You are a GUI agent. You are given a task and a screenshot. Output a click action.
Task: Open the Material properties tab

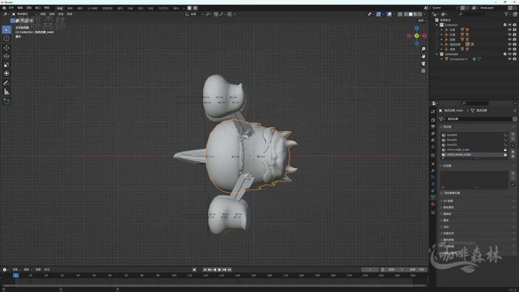(433, 204)
